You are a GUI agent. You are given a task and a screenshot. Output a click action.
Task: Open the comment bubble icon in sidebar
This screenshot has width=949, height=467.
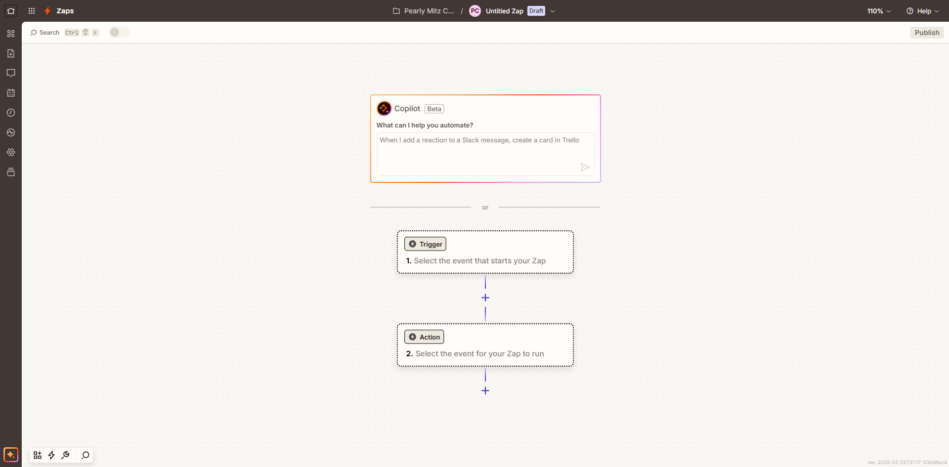[x=11, y=73]
